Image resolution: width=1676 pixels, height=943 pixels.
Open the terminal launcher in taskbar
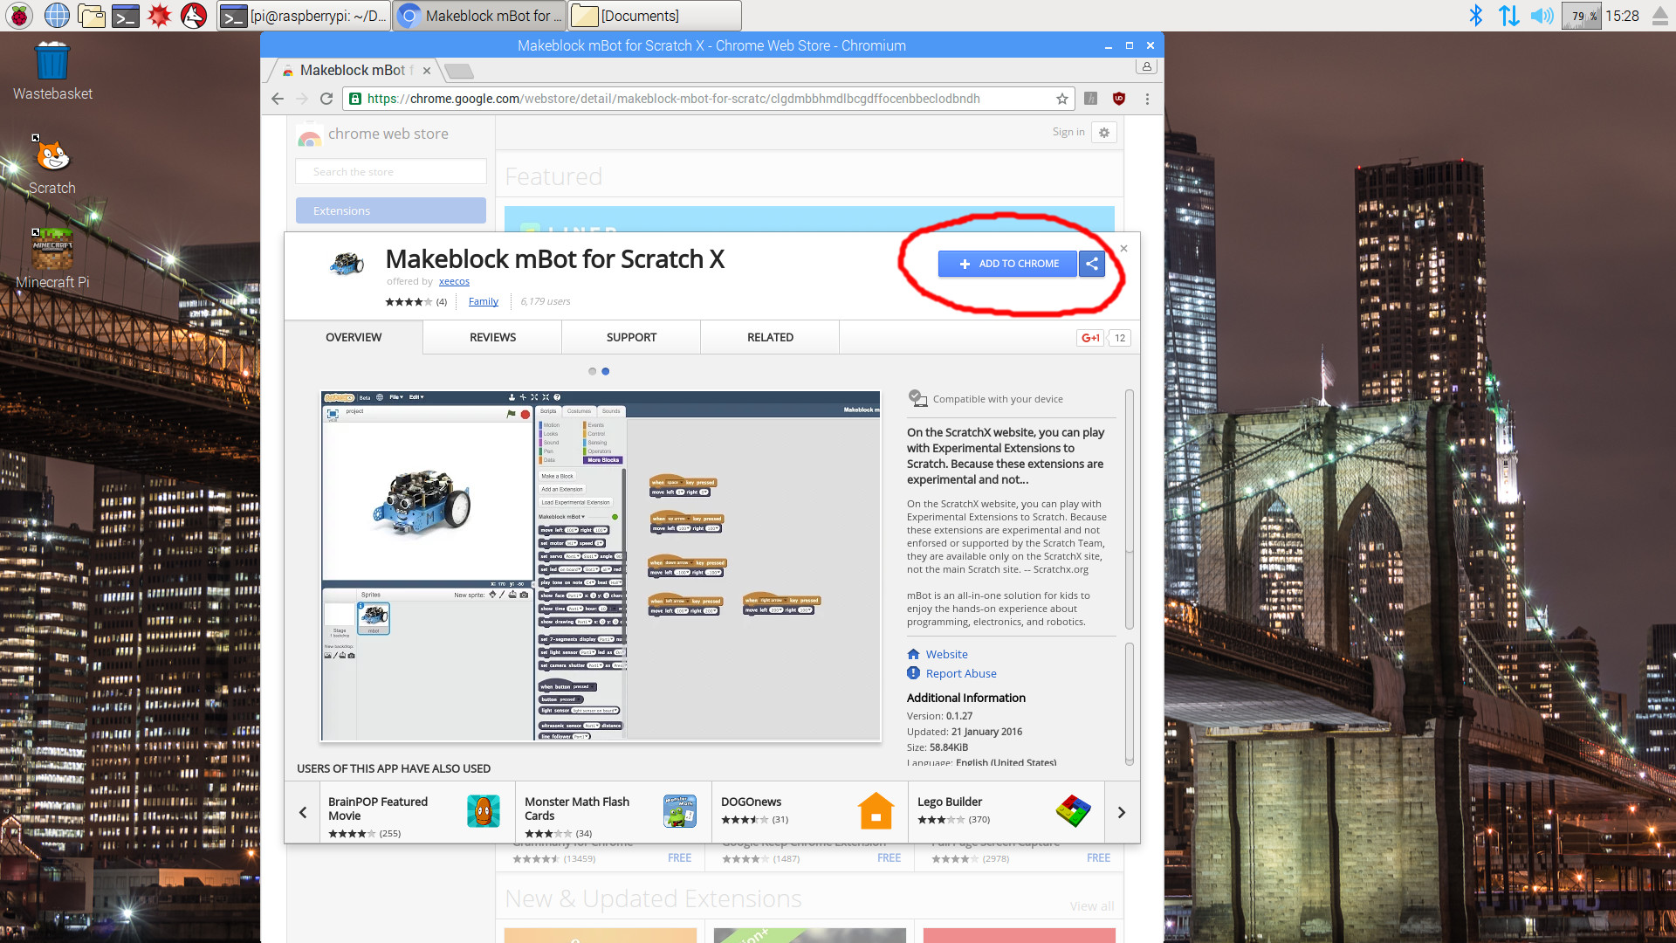126,15
